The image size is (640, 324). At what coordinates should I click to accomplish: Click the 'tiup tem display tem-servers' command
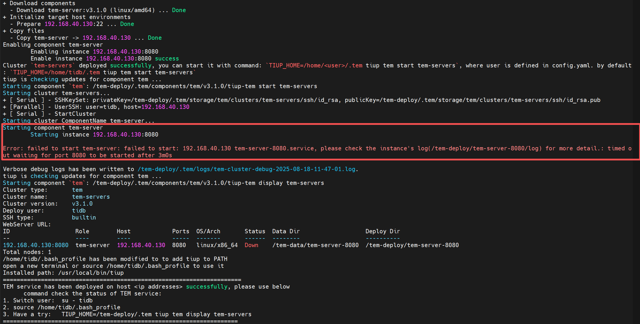click(x=203, y=314)
